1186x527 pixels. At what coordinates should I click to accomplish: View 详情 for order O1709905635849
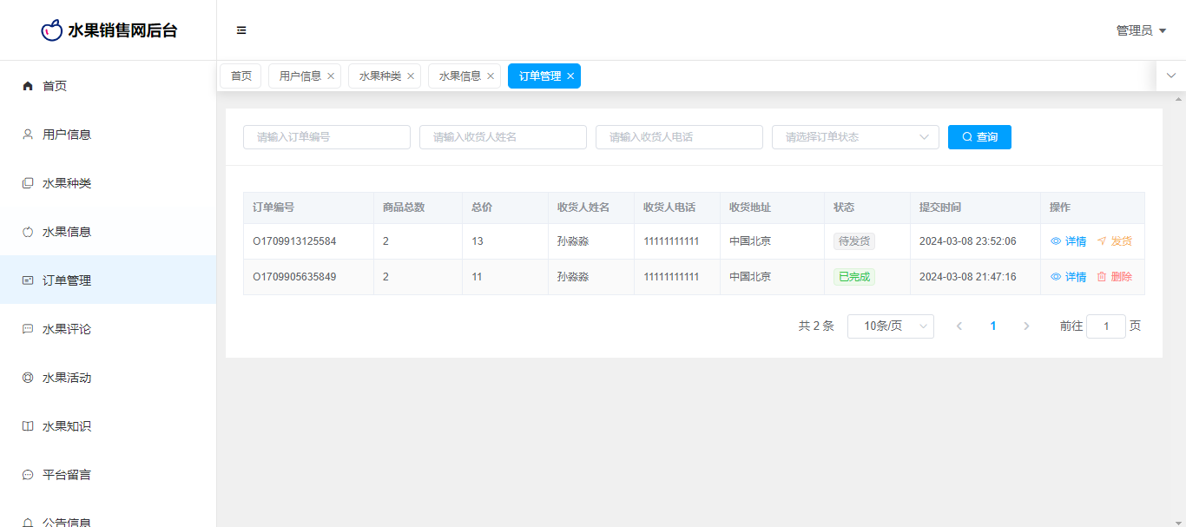tap(1069, 277)
